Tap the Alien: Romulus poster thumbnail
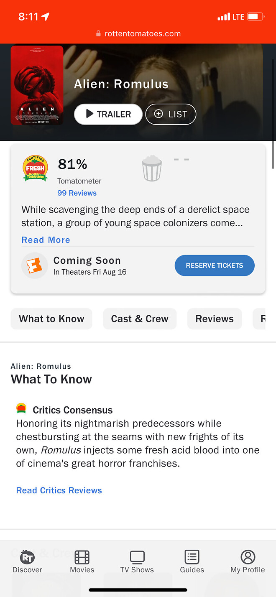 tap(37, 85)
